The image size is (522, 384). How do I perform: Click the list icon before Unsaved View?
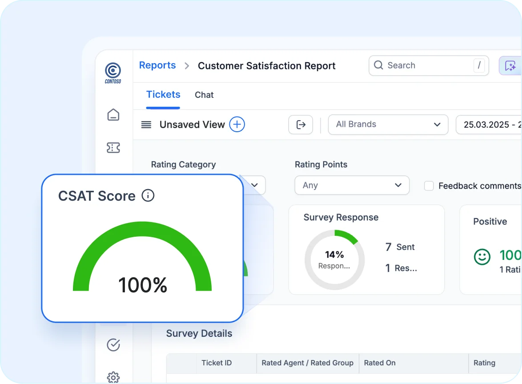click(x=146, y=125)
